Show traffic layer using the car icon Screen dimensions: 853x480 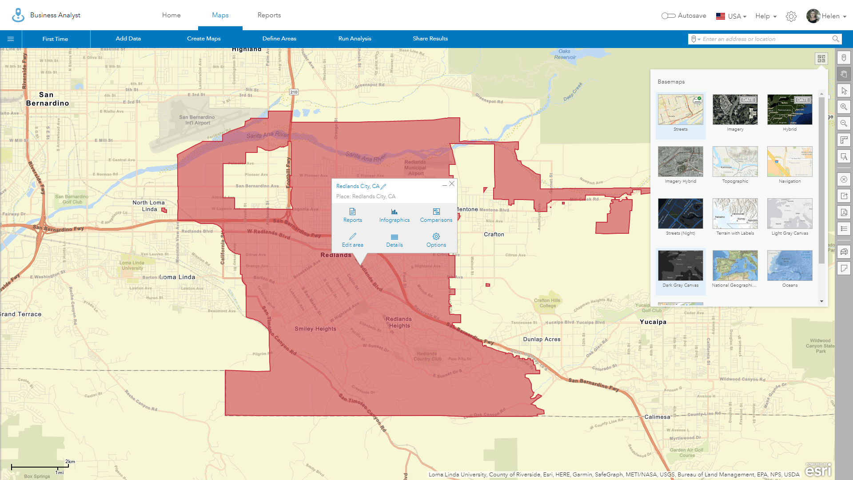[x=844, y=252]
